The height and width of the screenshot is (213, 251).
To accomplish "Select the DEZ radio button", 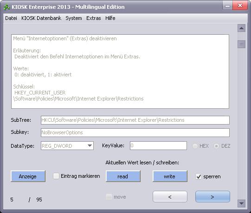I will pos(216,146).
